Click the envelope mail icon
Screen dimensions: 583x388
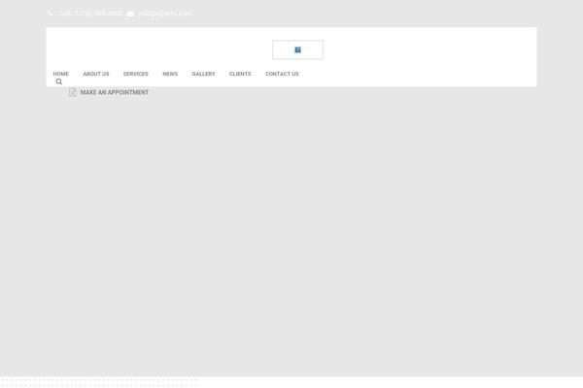point(130,14)
